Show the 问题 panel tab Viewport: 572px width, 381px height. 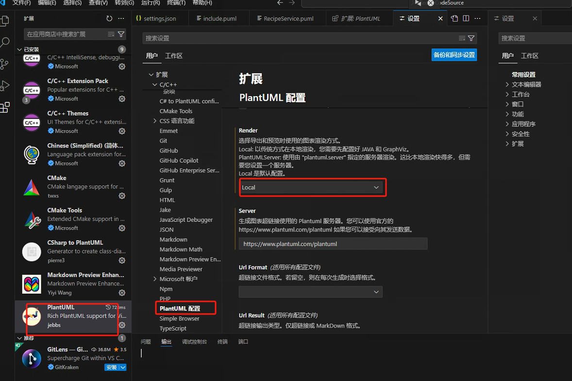[x=146, y=342]
